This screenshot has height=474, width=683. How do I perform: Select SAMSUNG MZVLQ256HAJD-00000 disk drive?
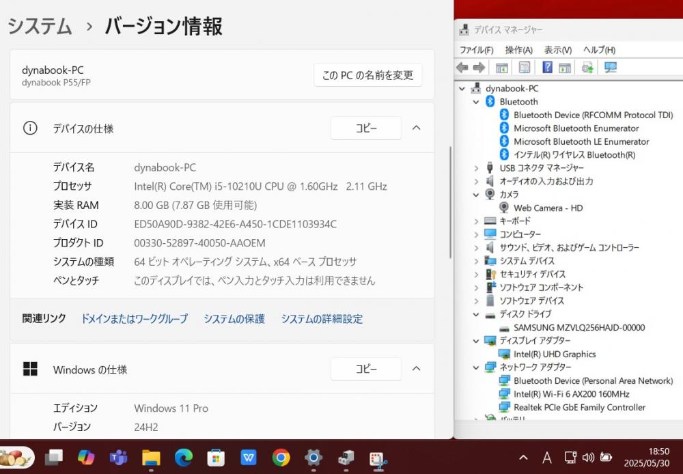click(x=579, y=328)
